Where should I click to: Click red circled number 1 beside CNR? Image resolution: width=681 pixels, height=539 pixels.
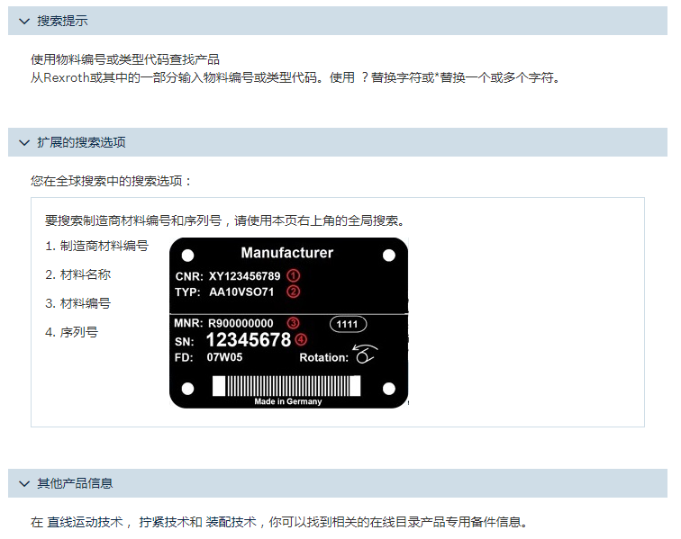(x=293, y=275)
